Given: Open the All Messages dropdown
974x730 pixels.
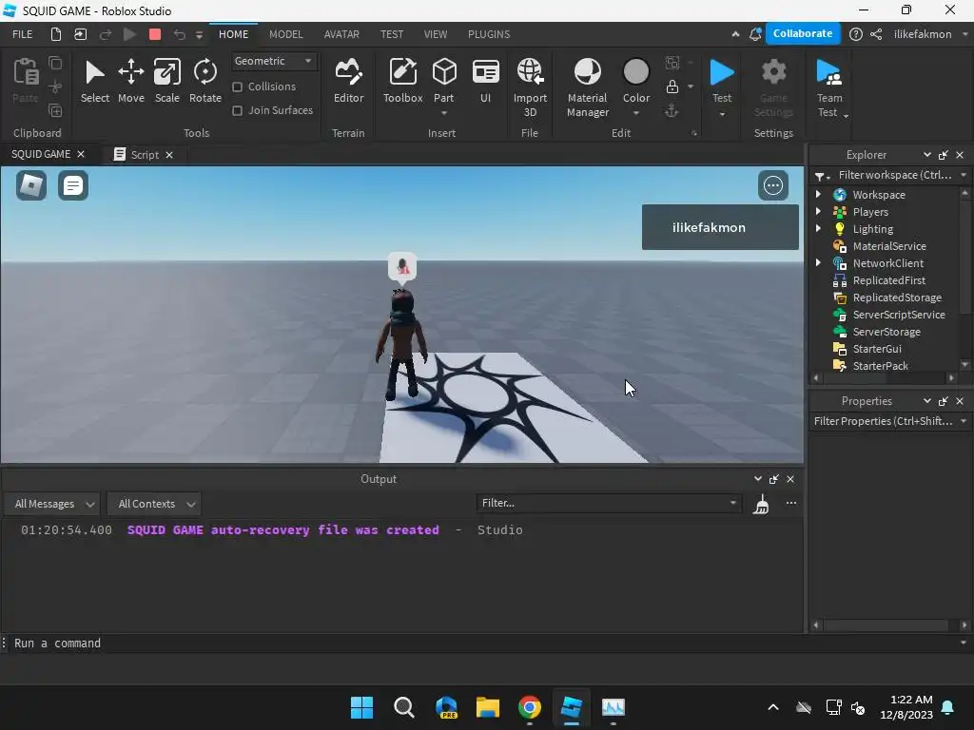Looking at the screenshot, I should pyautogui.click(x=53, y=504).
